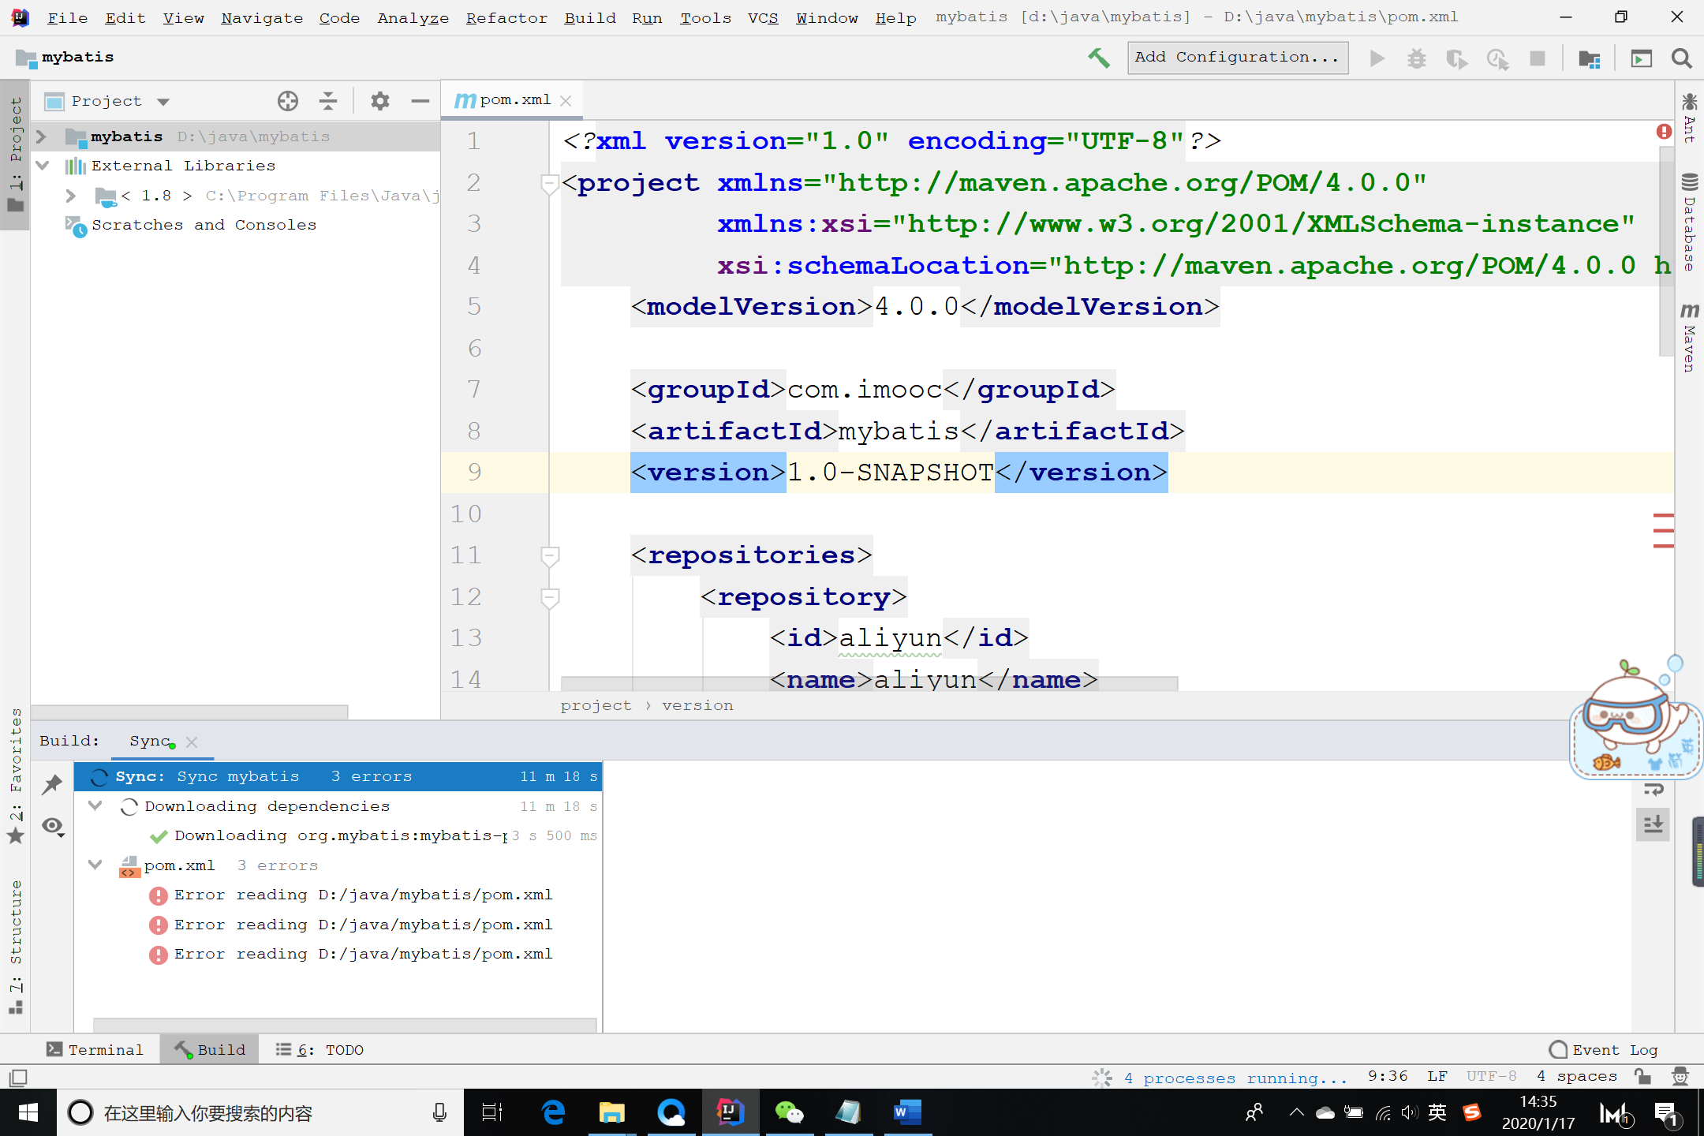Viewport: 1704px width, 1136px height.
Task: Fold the project tag on line 2
Action: [550, 184]
